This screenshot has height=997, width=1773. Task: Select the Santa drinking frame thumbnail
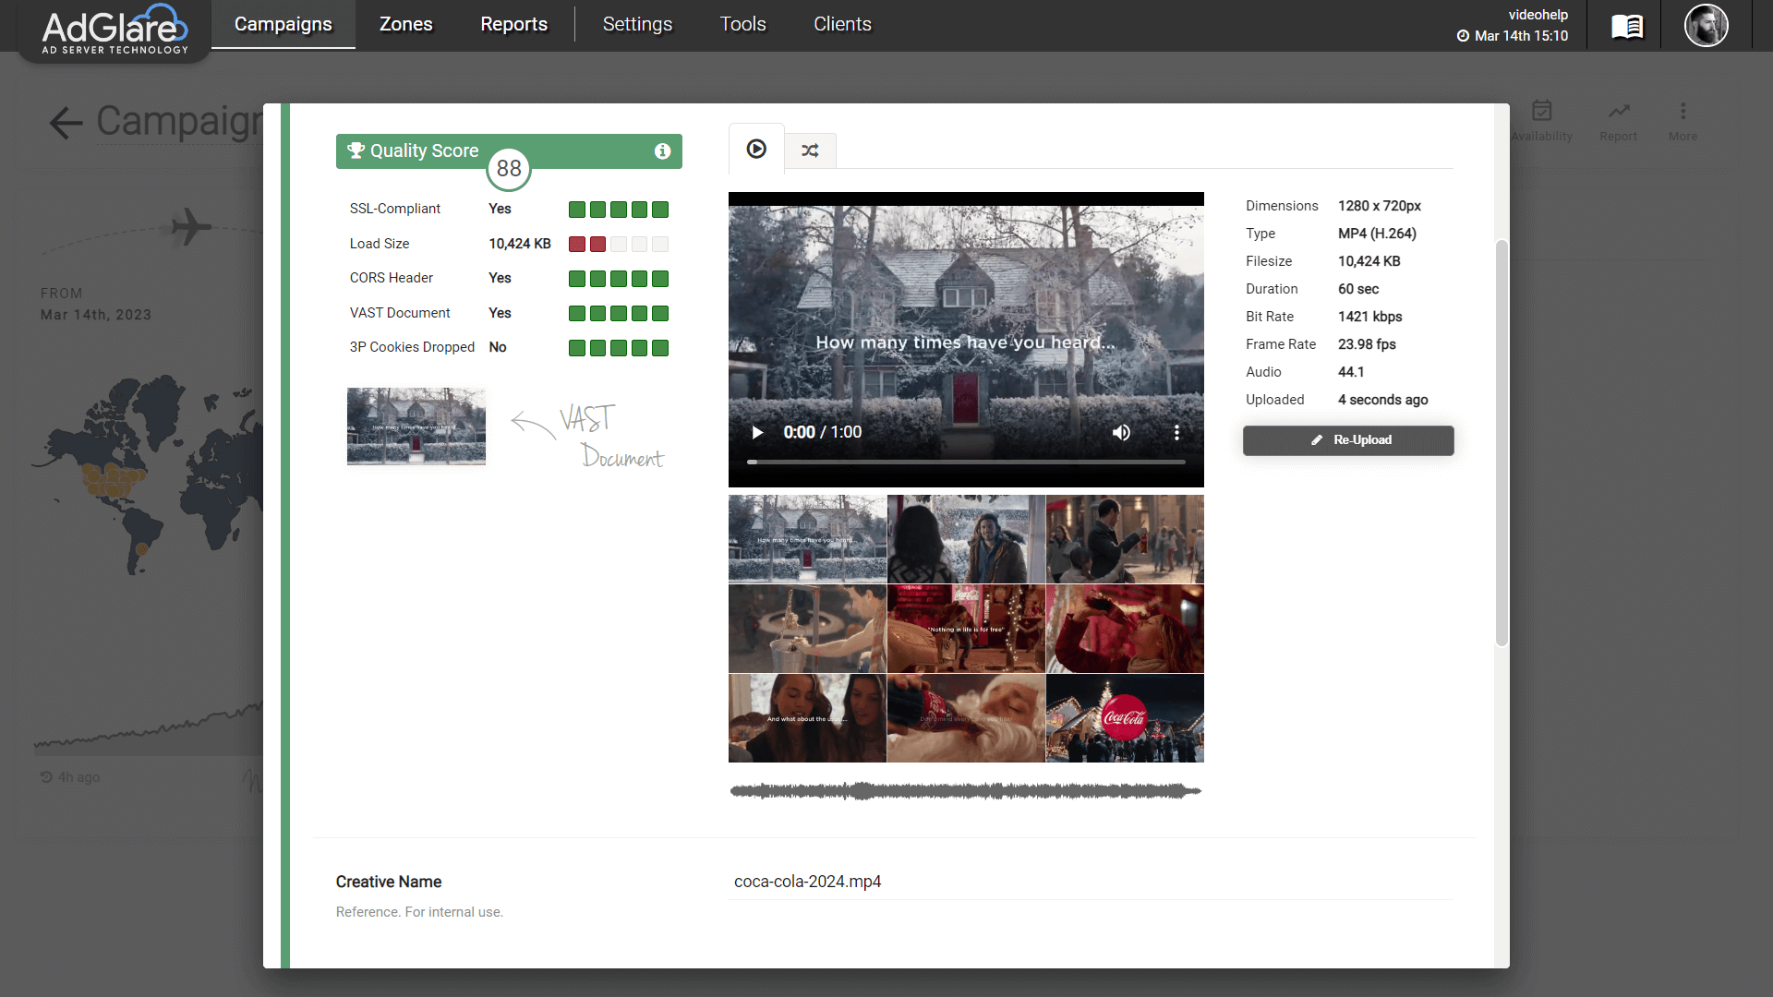966,718
